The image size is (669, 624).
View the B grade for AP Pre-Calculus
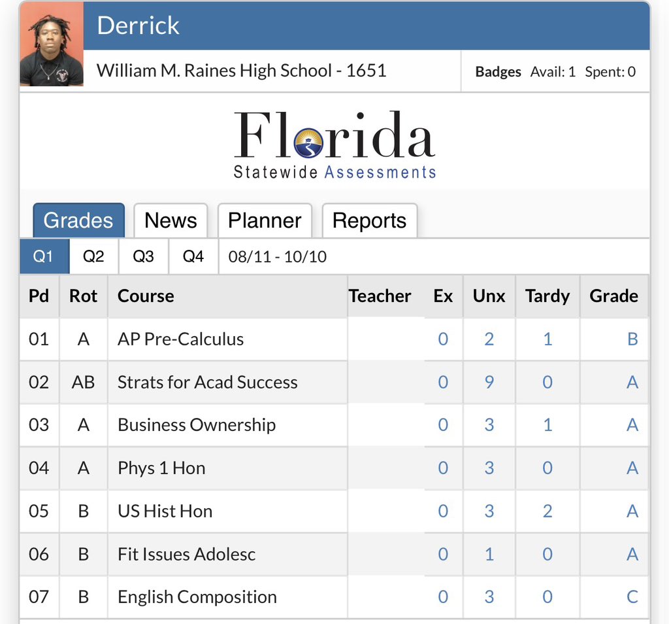[632, 339]
